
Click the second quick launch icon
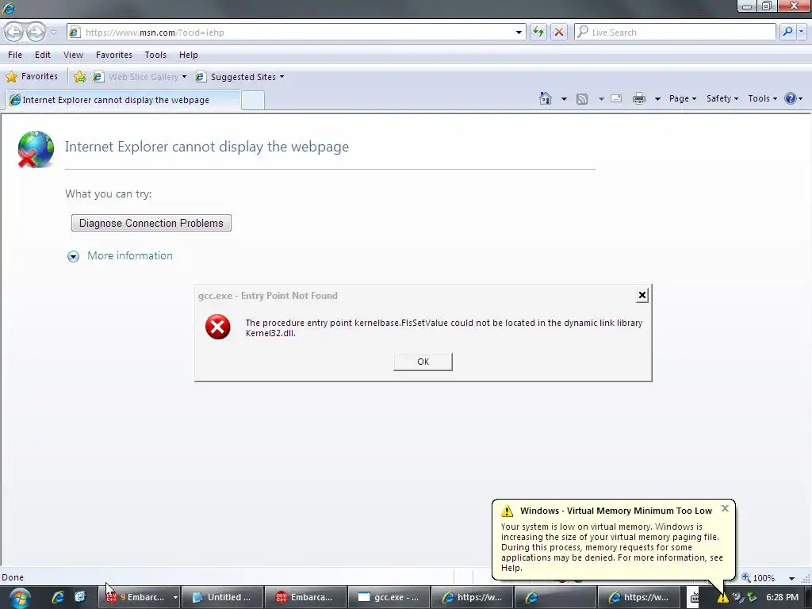coord(80,597)
